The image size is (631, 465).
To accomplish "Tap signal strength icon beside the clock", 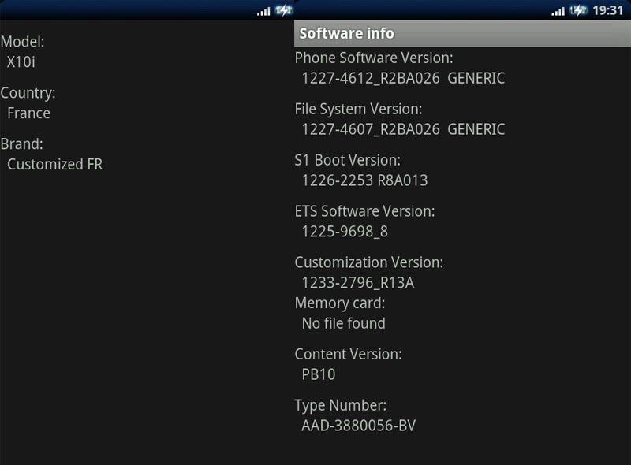I will click(558, 11).
